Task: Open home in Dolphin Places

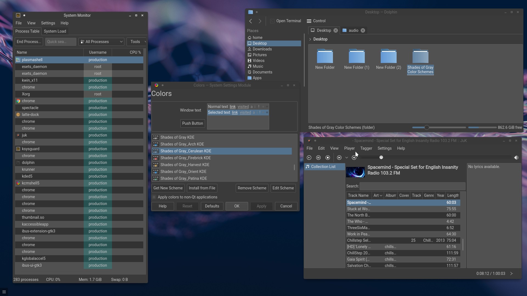Action: (274, 38)
